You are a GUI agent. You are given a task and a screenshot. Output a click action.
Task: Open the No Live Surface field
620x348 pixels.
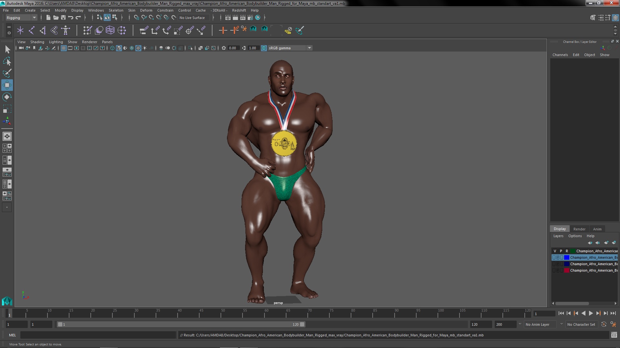(x=193, y=18)
